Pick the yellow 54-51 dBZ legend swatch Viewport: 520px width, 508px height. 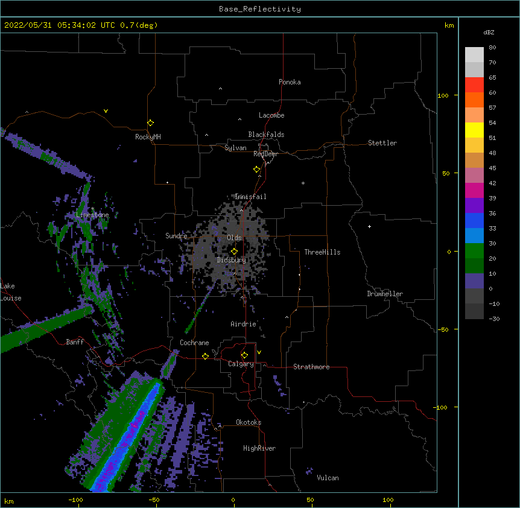click(x=474, y=130)
